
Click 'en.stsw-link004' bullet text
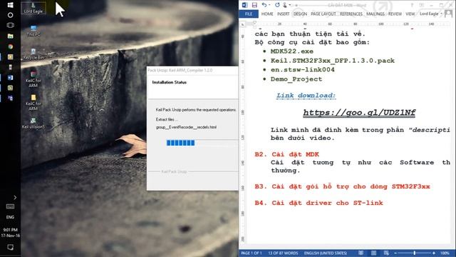(x=302, y=70)
